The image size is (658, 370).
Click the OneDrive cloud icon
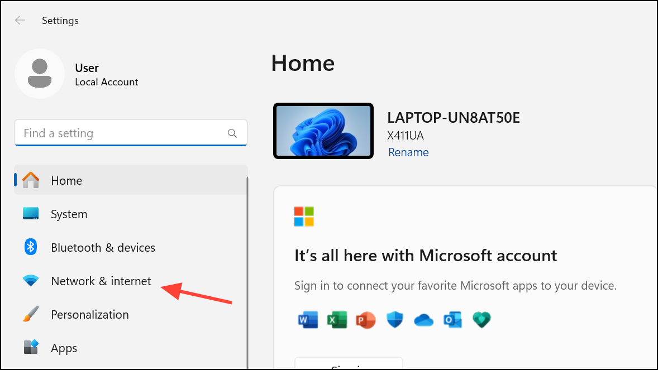point(423,319)
